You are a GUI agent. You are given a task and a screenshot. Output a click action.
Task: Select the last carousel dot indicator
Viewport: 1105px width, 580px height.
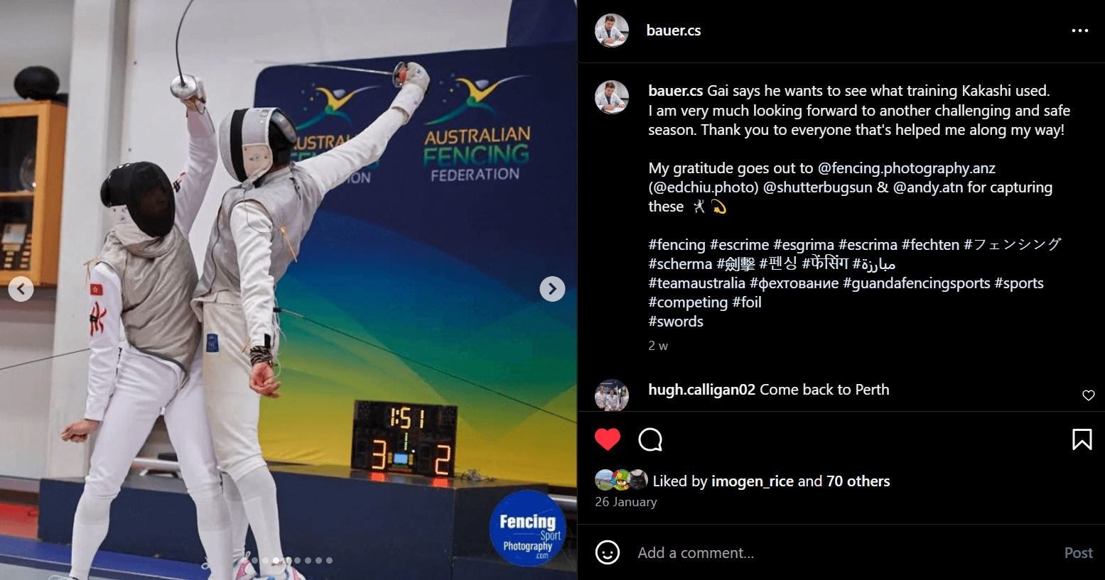click(329, 561)
